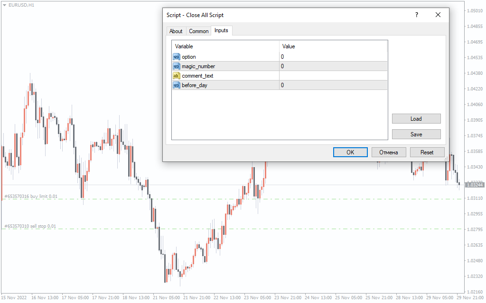Reset inputs using the Reset button

point(427,152)
